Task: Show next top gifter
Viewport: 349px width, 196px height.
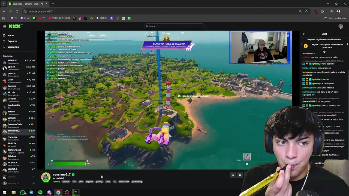Action: [347, 44]
